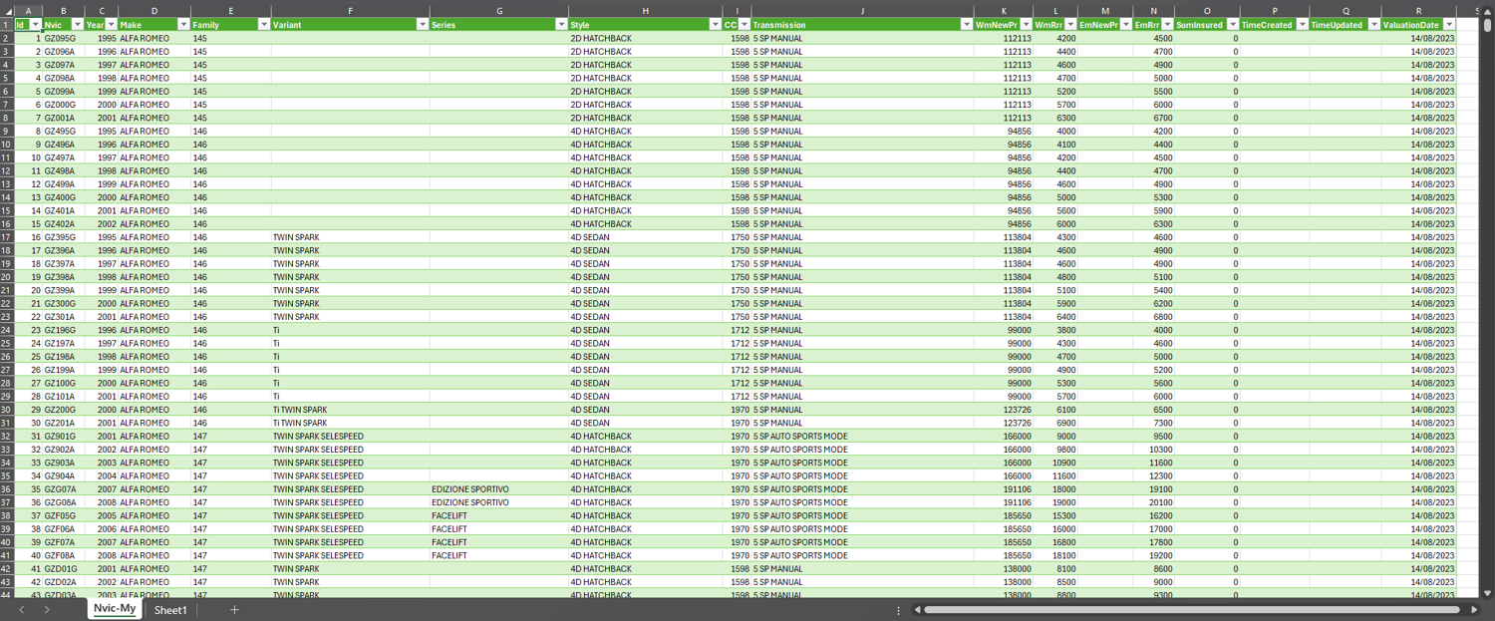Click the sheet tab bar splitter dots
Viewport: 1495px width, 621px height.
[899, 610]
